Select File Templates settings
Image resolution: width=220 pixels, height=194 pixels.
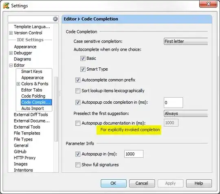point(27,133)
